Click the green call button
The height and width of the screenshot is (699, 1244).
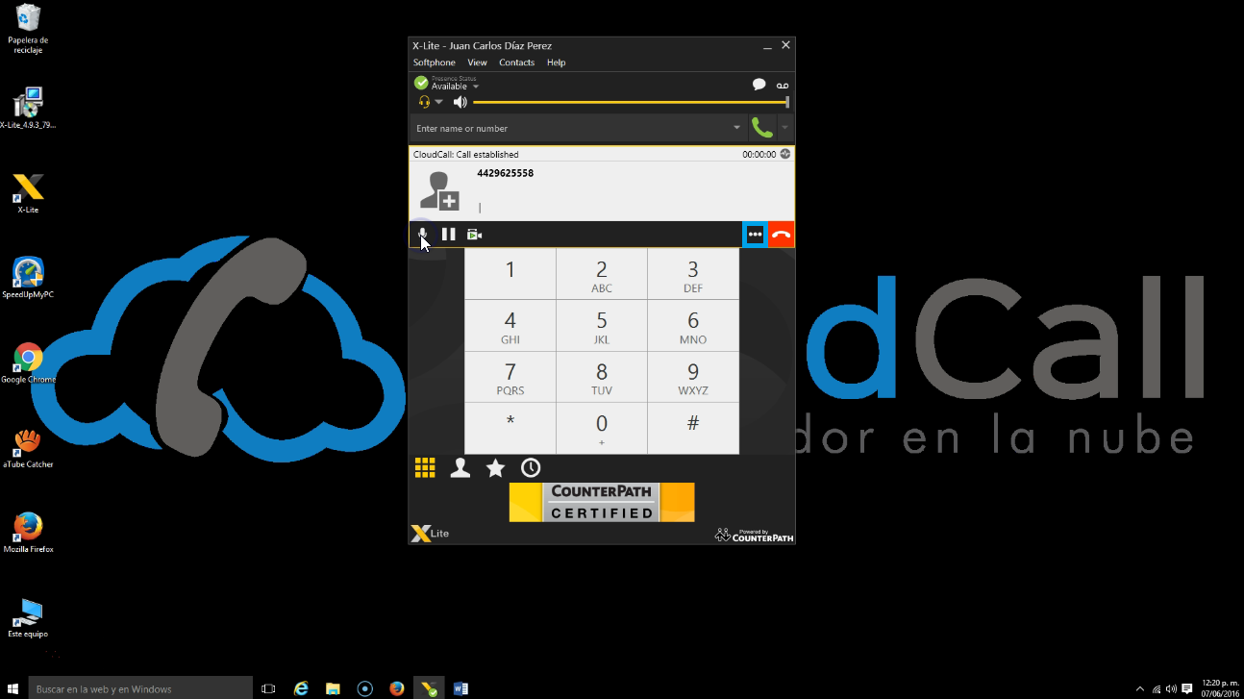762,128
